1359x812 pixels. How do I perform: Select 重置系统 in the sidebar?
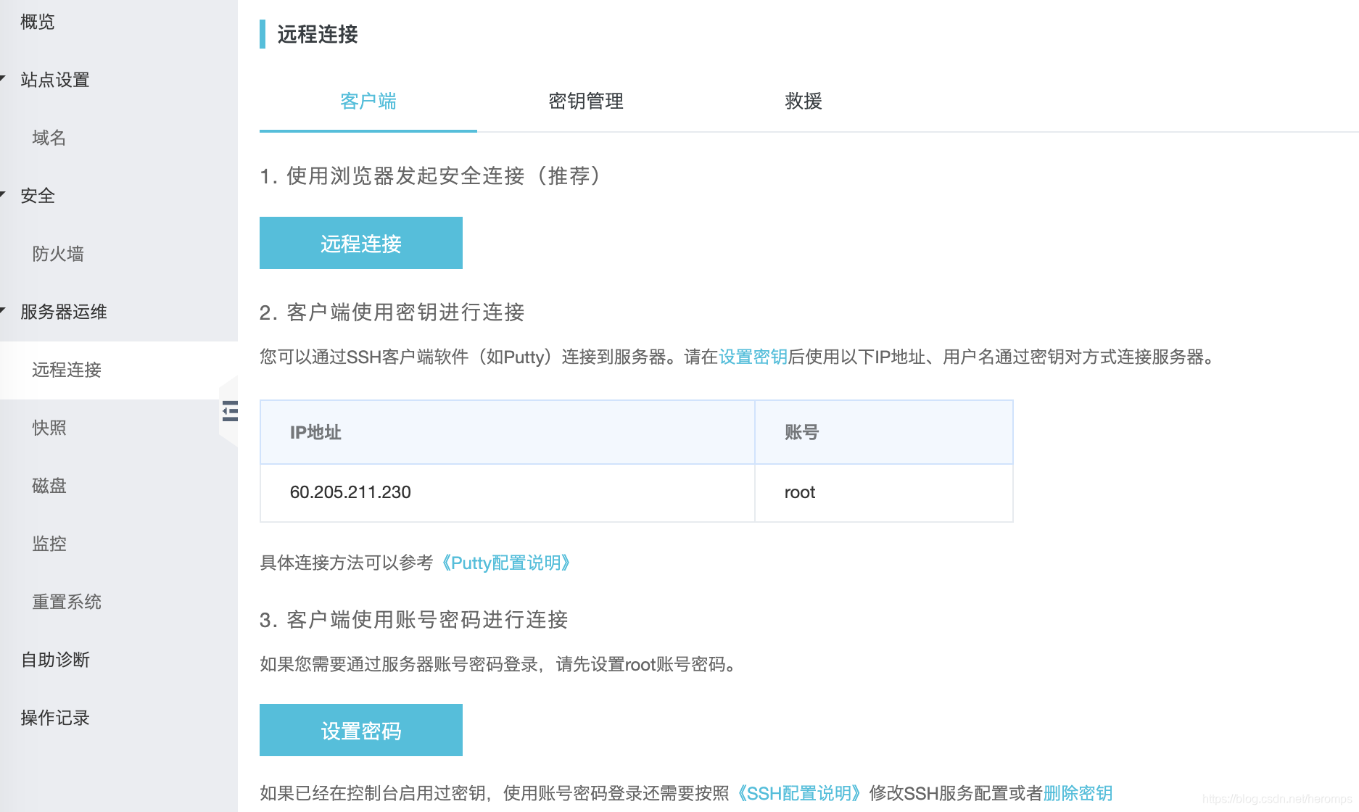[67, 602]
